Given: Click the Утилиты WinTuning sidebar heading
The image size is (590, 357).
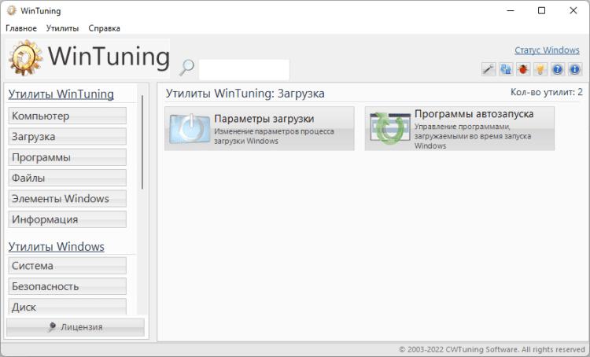Looking at the screenshot, I should pos(61,94).
